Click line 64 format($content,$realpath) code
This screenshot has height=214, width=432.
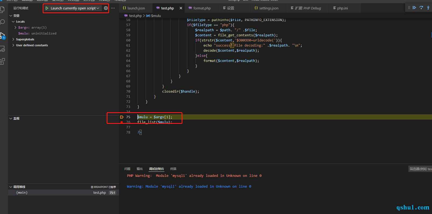231,61
